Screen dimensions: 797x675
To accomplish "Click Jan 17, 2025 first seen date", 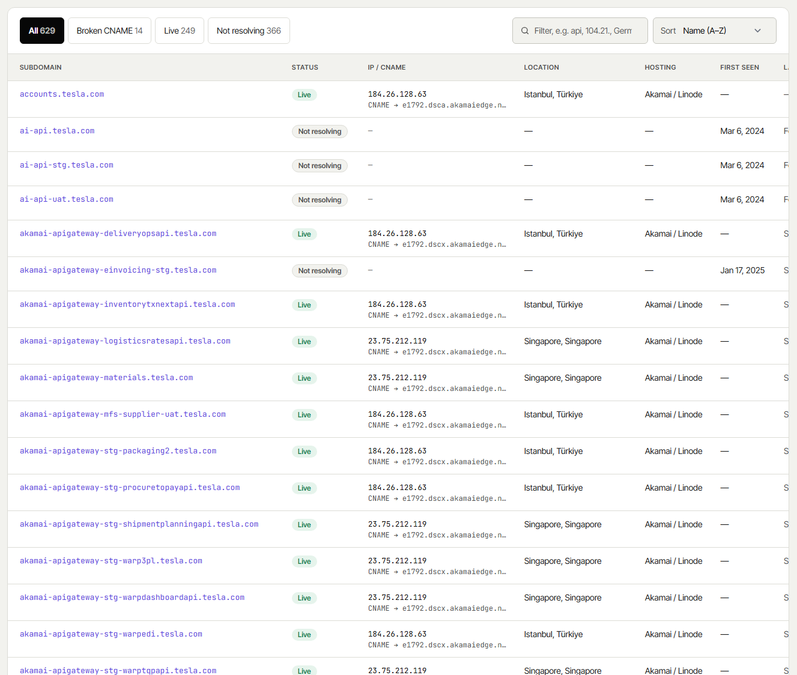I will pyautogui.click(x=742, y=270).
